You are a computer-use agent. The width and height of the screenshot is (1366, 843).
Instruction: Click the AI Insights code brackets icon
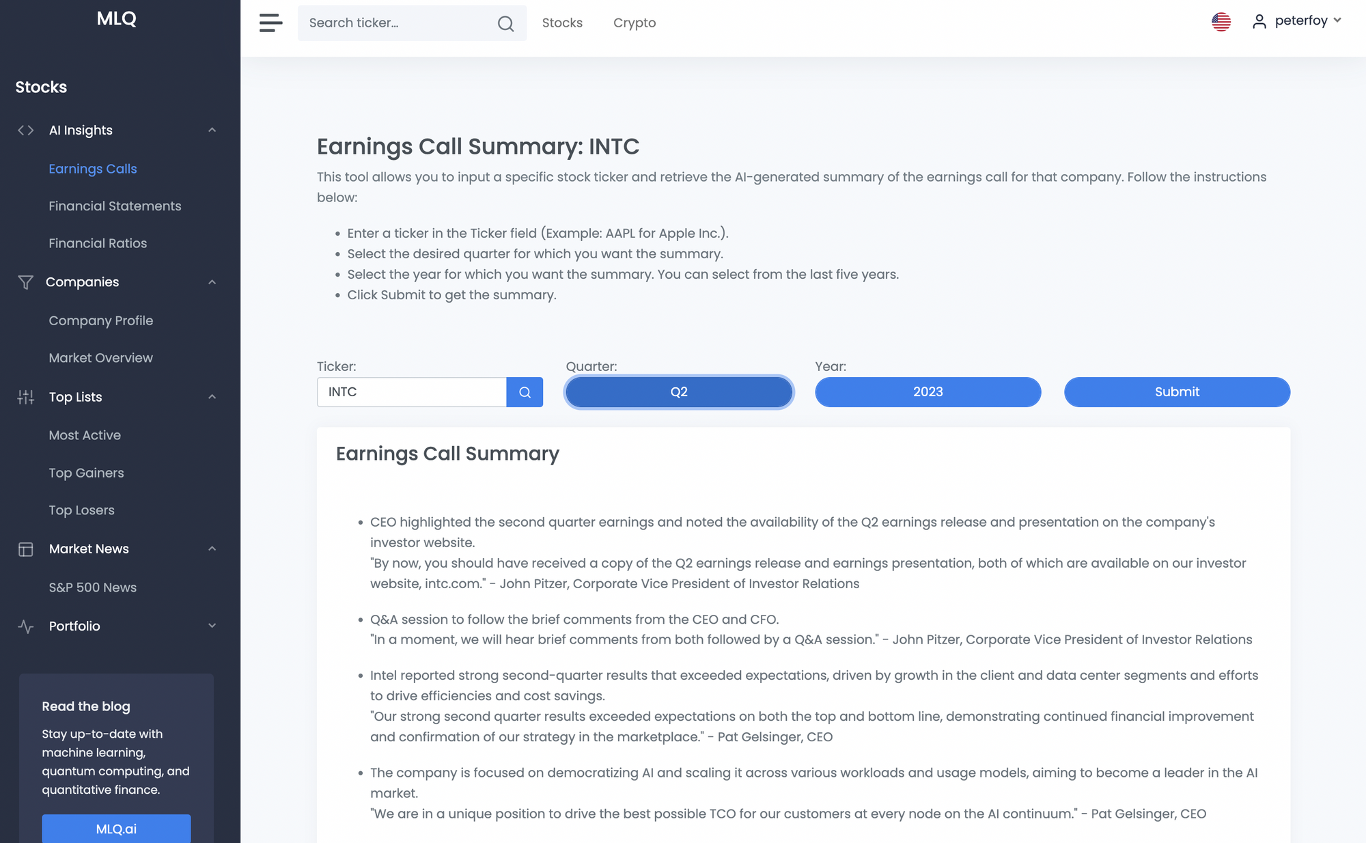click(26, 130)
